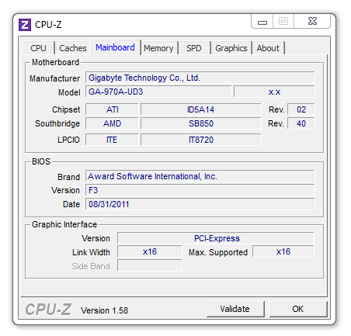
Task: Click the Validate button
Action: tap(235, 309)
